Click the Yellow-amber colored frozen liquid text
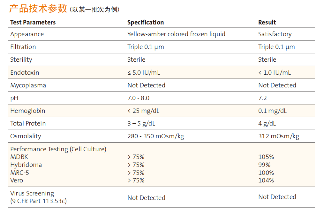The height and width of the screenshot is (212, 324). point(176,34)
